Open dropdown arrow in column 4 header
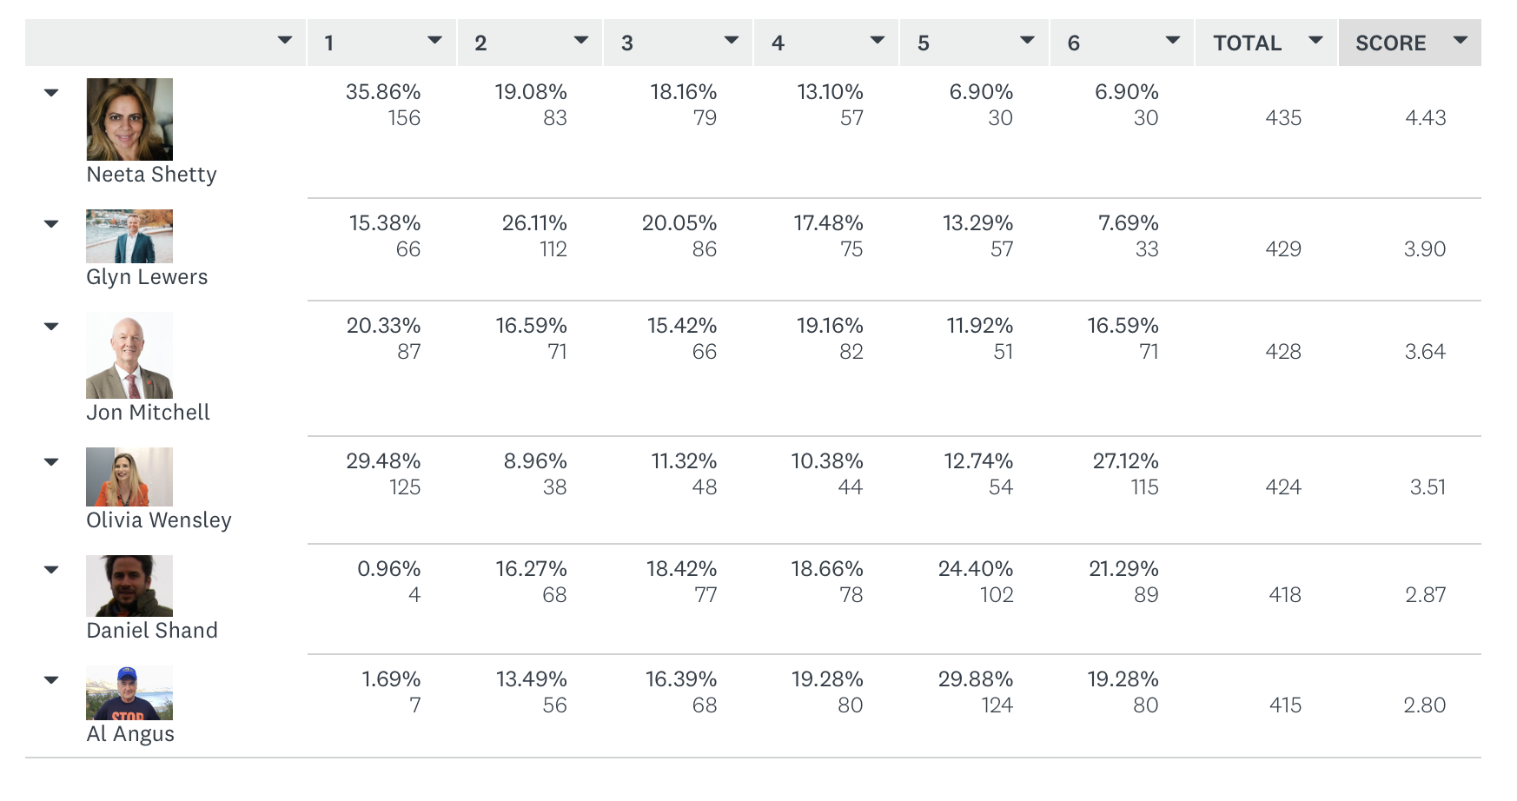 click(878, 41)
